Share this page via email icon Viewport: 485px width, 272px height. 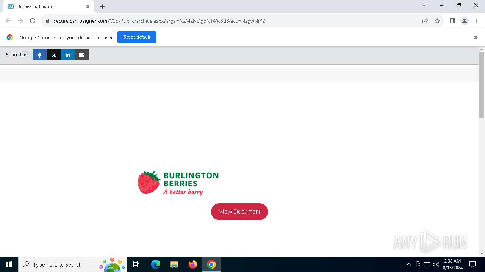point(82,55)
